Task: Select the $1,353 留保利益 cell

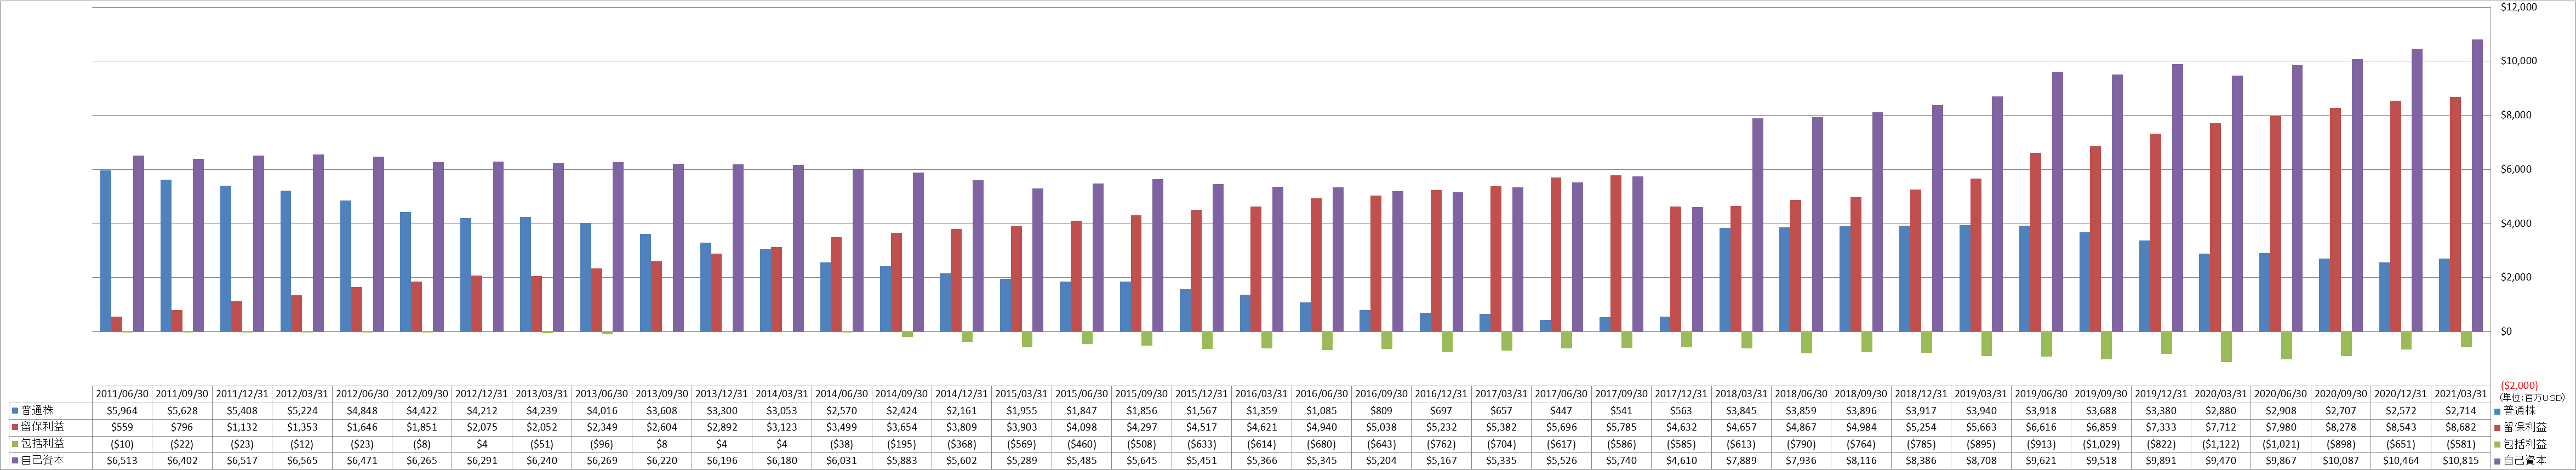Action: (303, 427)
